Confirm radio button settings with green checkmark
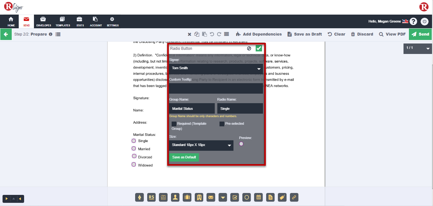The width and height of the screenshot is (433, 206). (259, 48)
